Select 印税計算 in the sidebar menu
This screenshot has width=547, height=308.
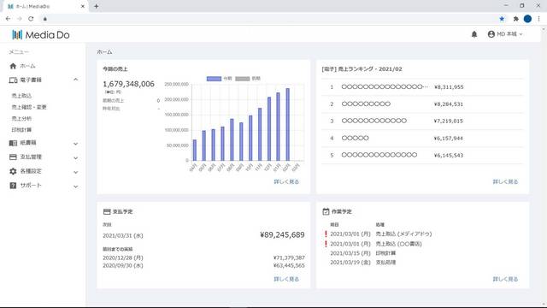pyautogui.click(x=21, y=130)
